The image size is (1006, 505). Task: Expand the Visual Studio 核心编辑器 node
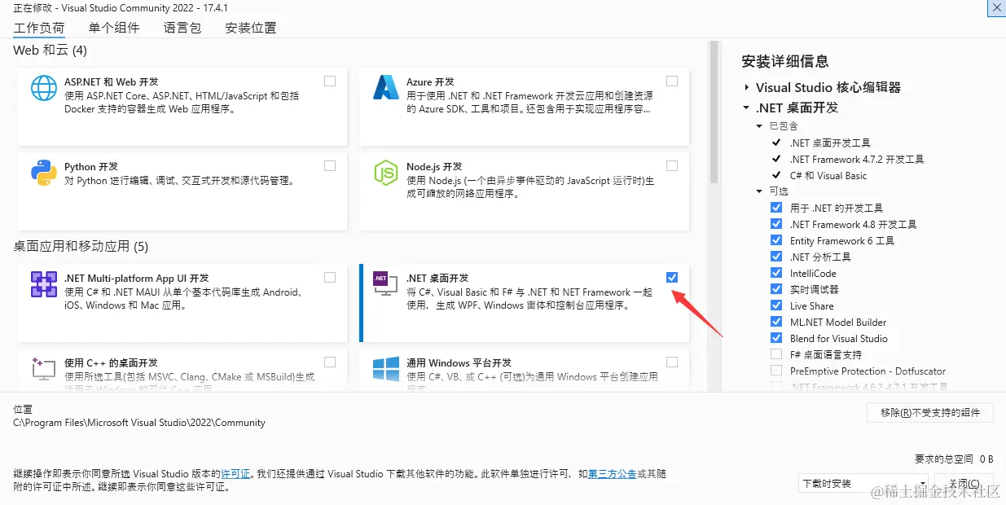coord(746,87)
